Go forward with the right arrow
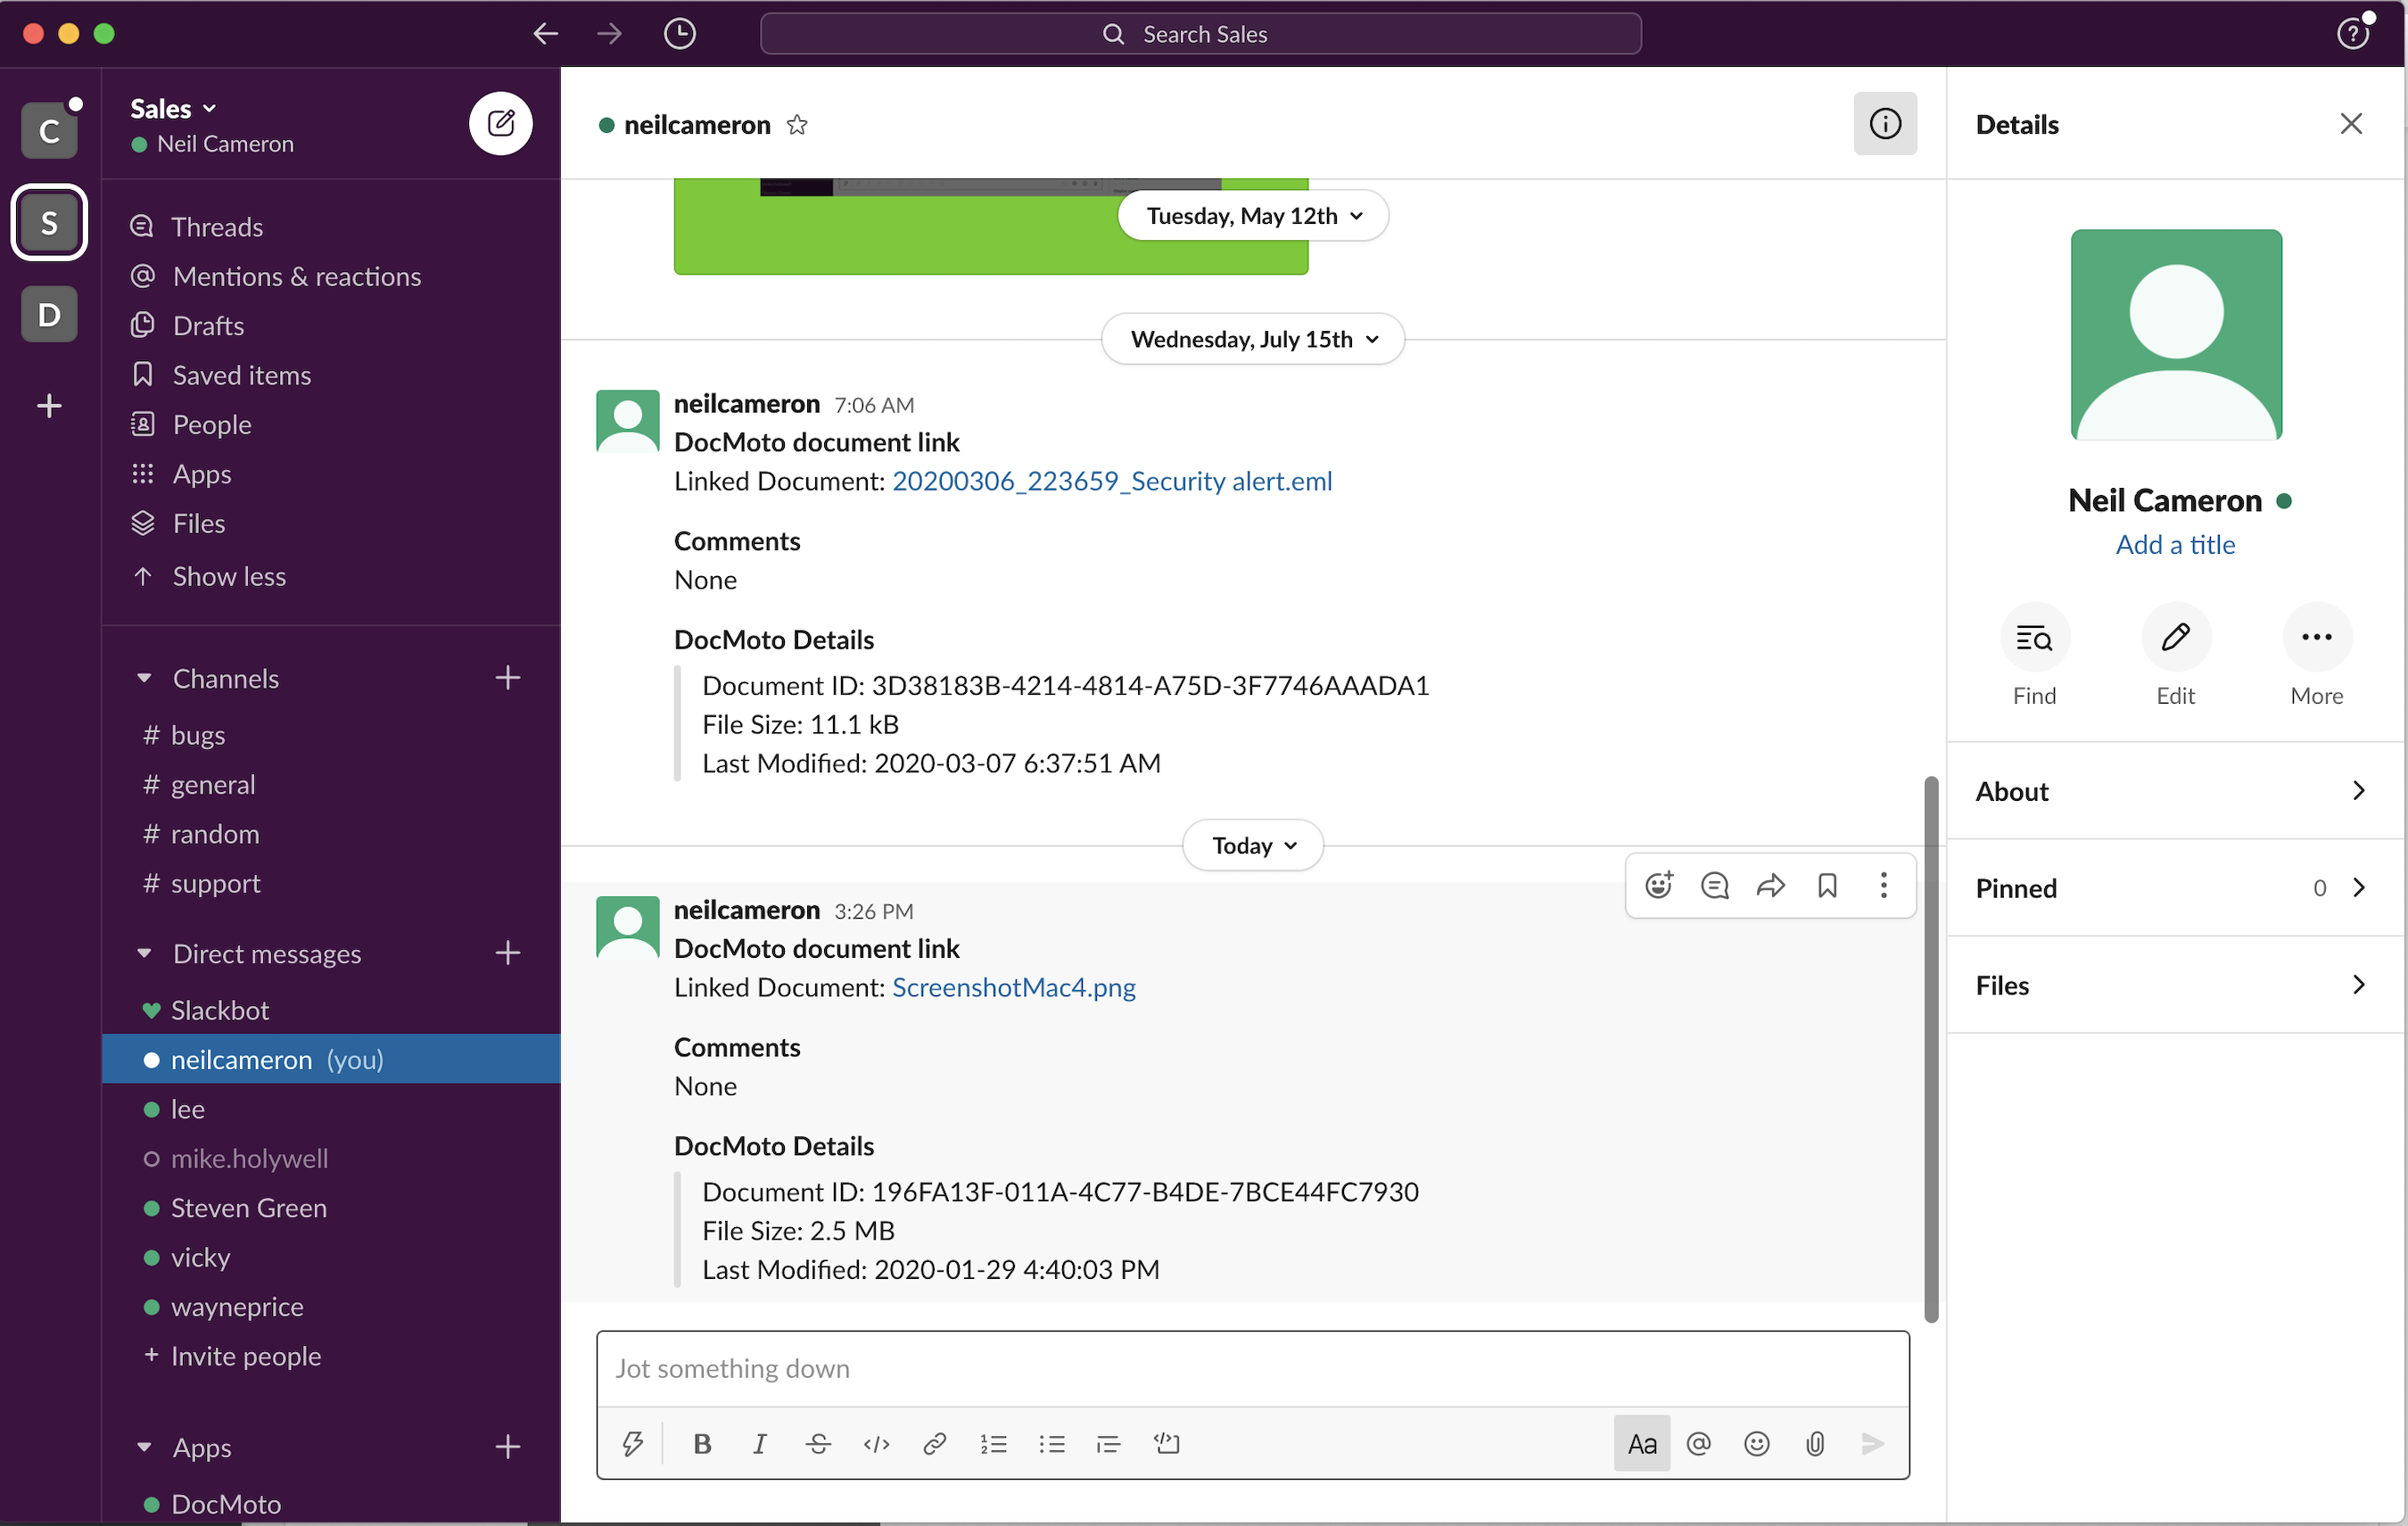The width and height of the screenshot is (2408, 1526). coord(609,34)
